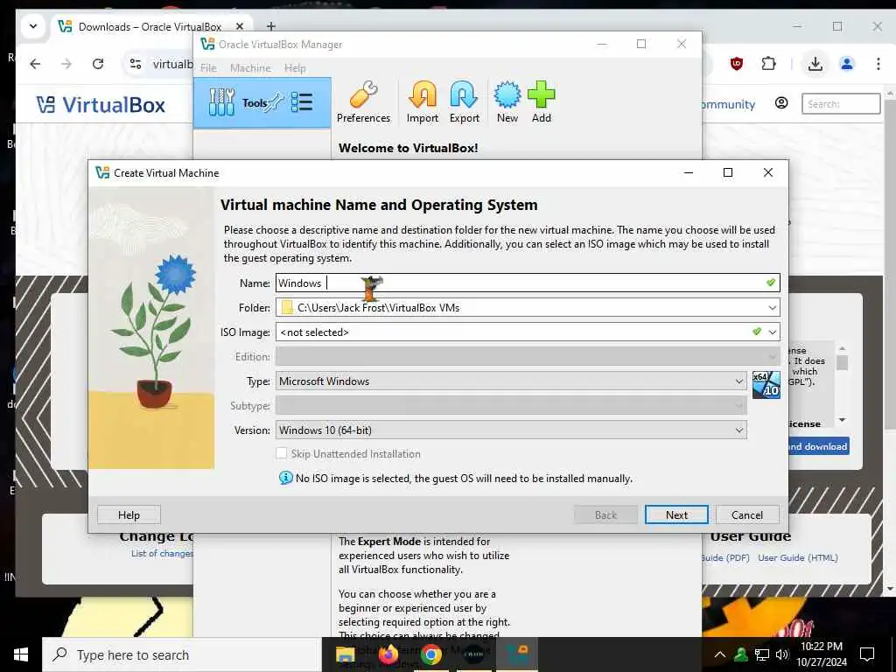Select the Downloads – Oracle VirtualBox browser tab
896x672 pixels.
pyautogui.click(x=150, y=27)
